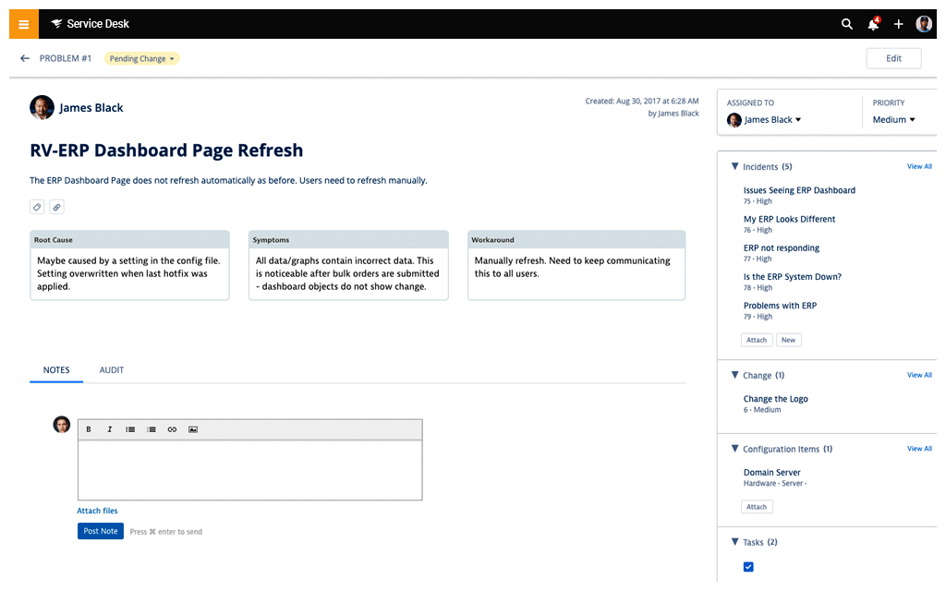Collapse the Incidents section
946x591 pixels.
[735, 167]
